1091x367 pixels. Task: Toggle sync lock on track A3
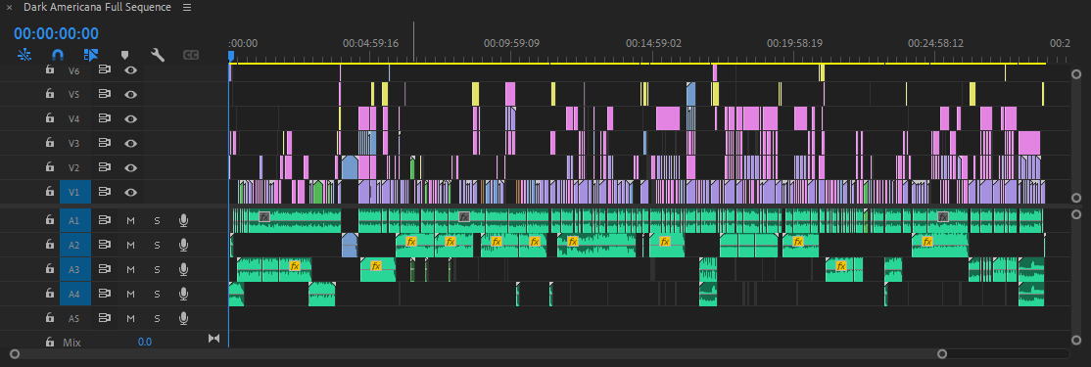pos(105,268)
